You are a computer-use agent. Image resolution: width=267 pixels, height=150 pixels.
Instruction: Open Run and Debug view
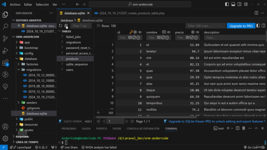[x=5, y=50]
